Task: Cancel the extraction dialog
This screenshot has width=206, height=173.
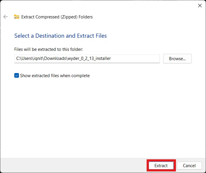Action: coord(189,166)
